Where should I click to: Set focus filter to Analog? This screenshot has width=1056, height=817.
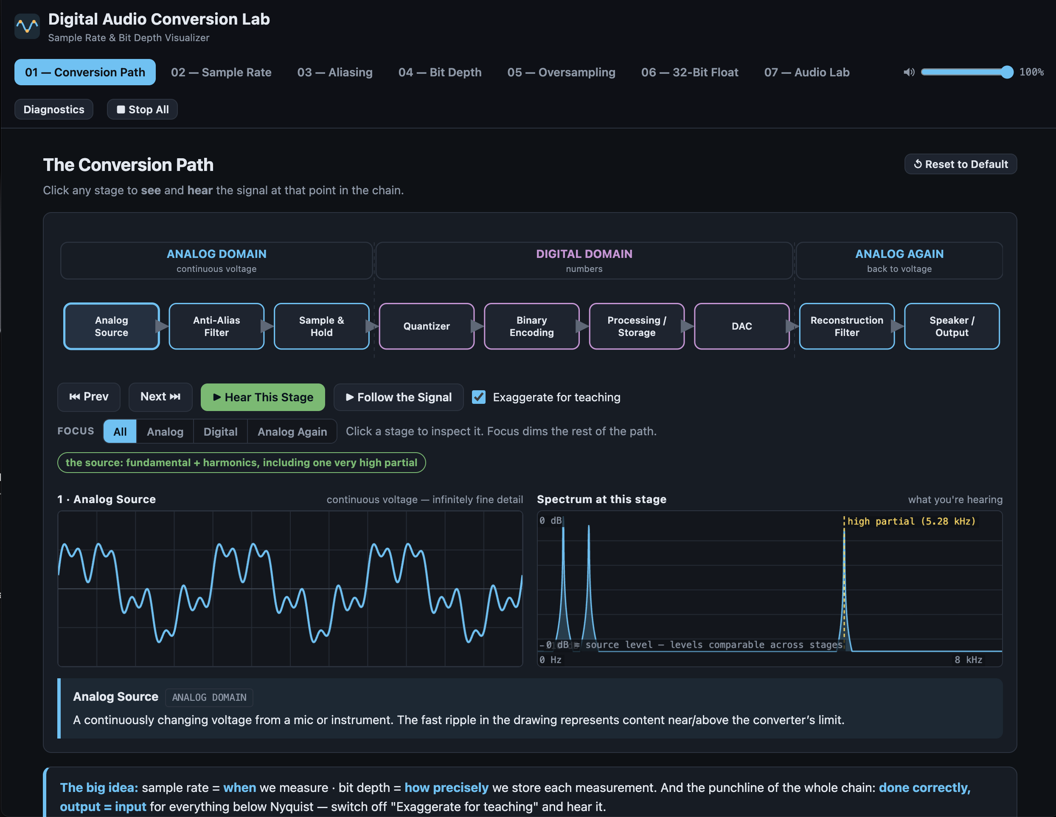[165, 431]
